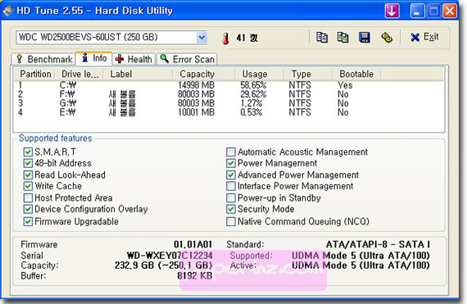Click the 58.65% usage value
The height and width of the screenshot is (304, 467).
click(253, 85)
